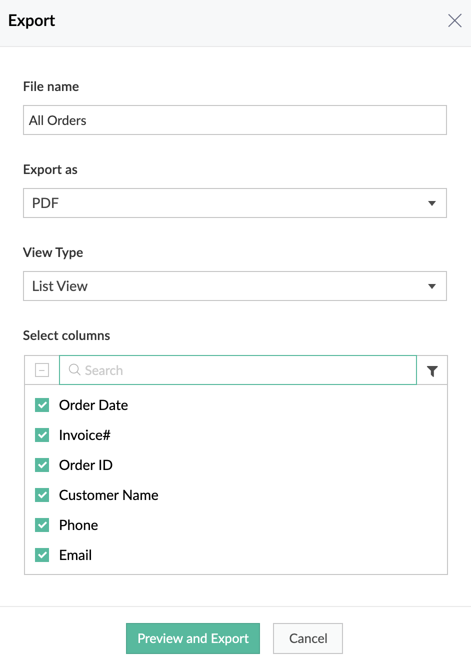Click the Customer Name column label
471x666 pixels.
pos(108,495)
